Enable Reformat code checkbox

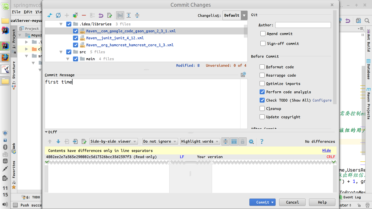[x=262, y=67]
